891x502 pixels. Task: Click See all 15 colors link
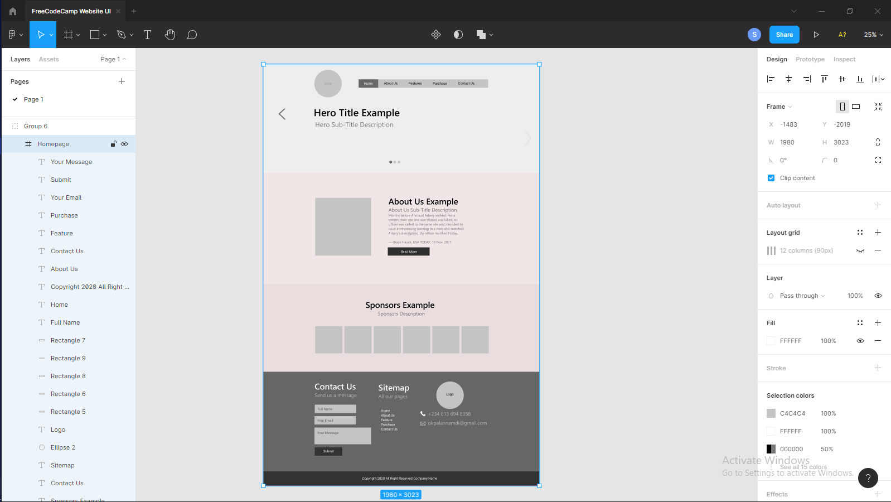click(803, 467)
